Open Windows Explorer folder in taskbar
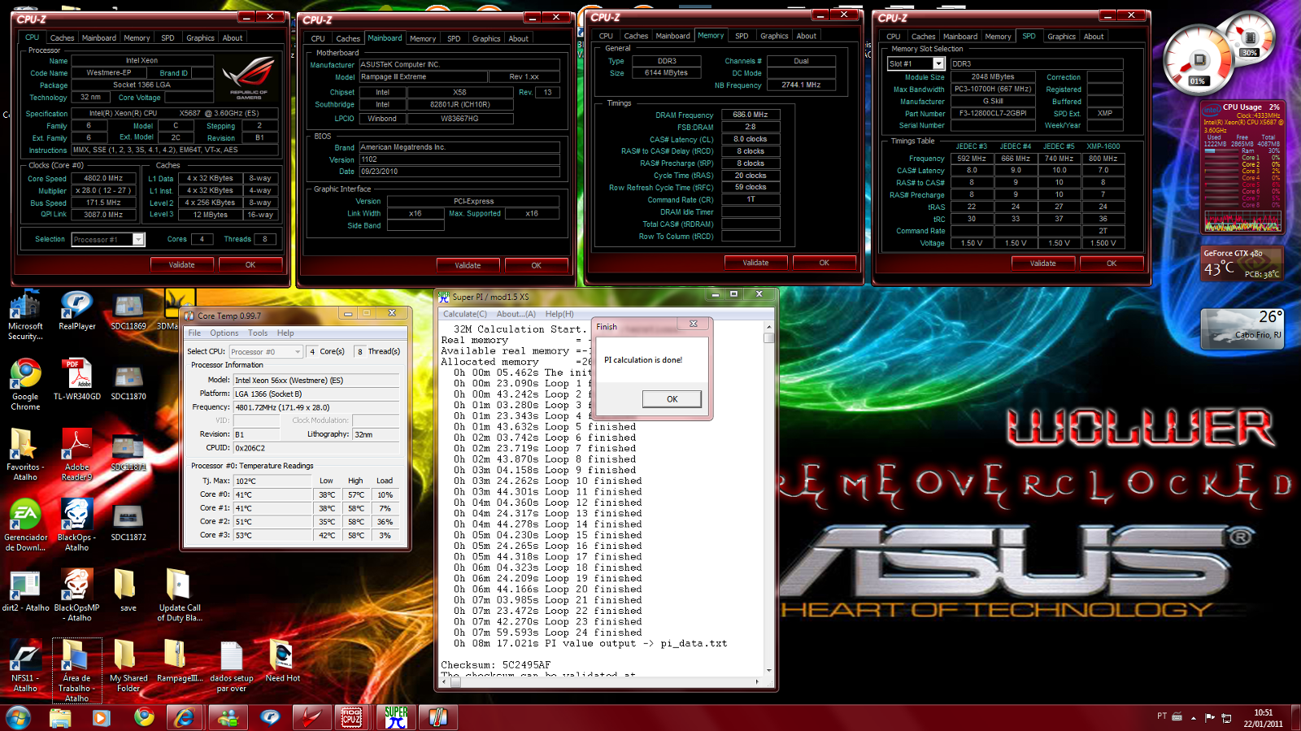Screen dimensions: 1301x731 tap(60, 717)
